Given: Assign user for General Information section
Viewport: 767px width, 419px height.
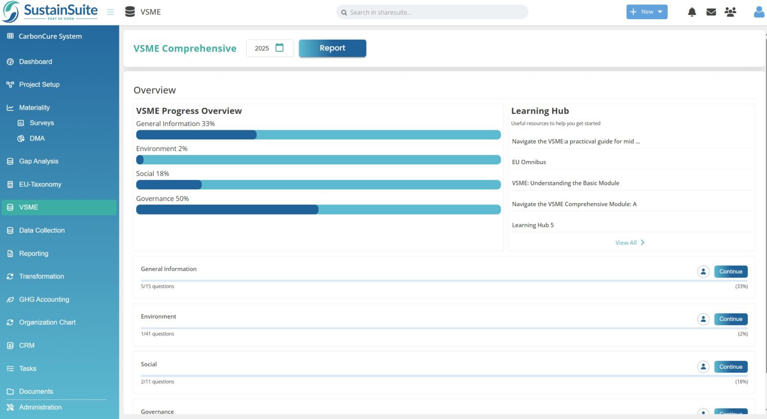Looking at the screenshot, I should pyautogui.click(x=703, y=272).
